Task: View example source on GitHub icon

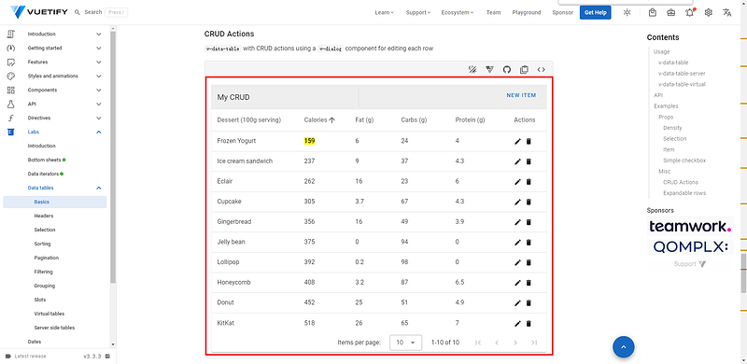Action: pyautogui.click(x=507, y=70)
